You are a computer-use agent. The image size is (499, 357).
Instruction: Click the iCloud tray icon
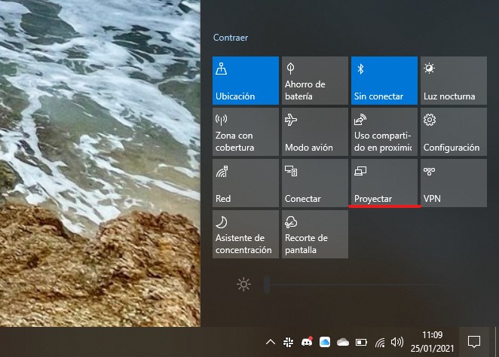coord(325,342)
